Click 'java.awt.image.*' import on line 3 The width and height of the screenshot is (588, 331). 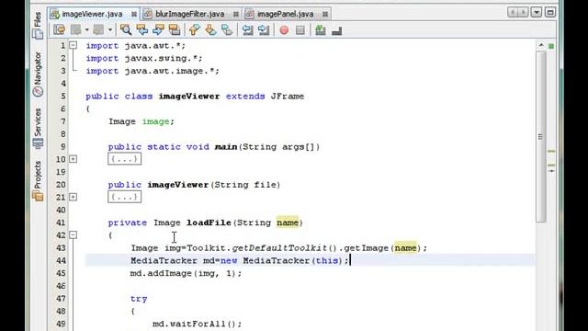click(x=169, y=71)
